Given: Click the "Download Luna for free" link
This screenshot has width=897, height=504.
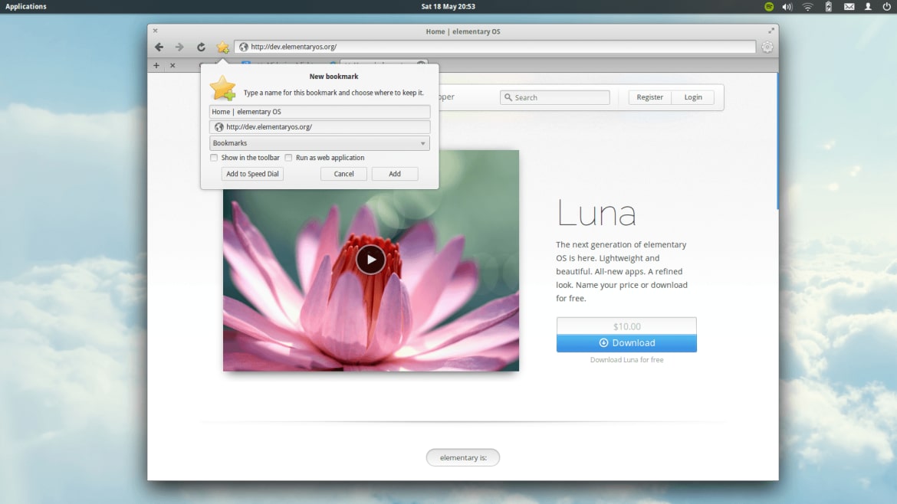Looking at the screenshot, I should pos(626,359).
